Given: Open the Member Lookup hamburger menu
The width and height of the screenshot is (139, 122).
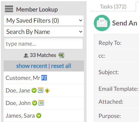Looking at the screenshot, I should tap(9, 9).
